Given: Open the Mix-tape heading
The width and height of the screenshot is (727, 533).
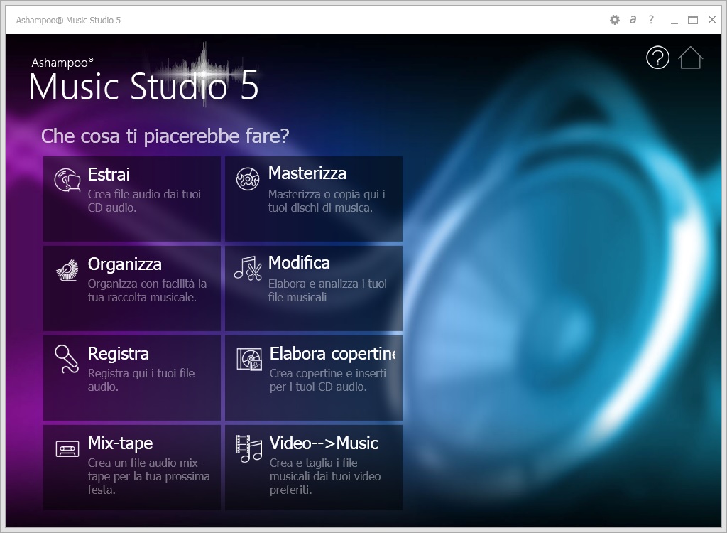Looking at the screenshot, I should coord(120,443).
